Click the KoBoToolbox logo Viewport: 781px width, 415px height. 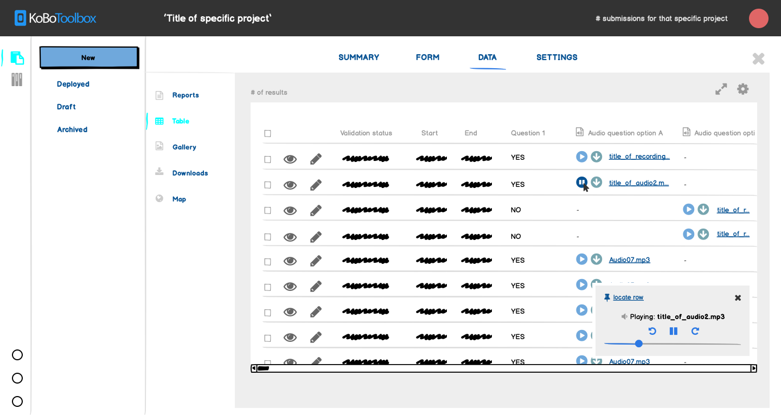click(55, 18)
